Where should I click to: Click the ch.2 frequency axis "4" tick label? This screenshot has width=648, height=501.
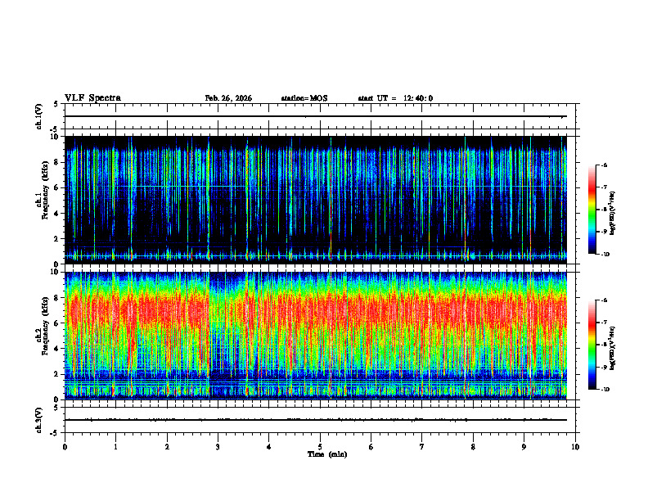click(x=57, y=349)
